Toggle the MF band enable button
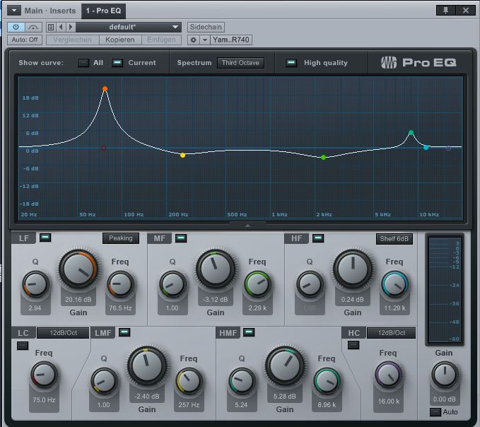The height and width of the screenshot is (427, 480). point(181,238)
